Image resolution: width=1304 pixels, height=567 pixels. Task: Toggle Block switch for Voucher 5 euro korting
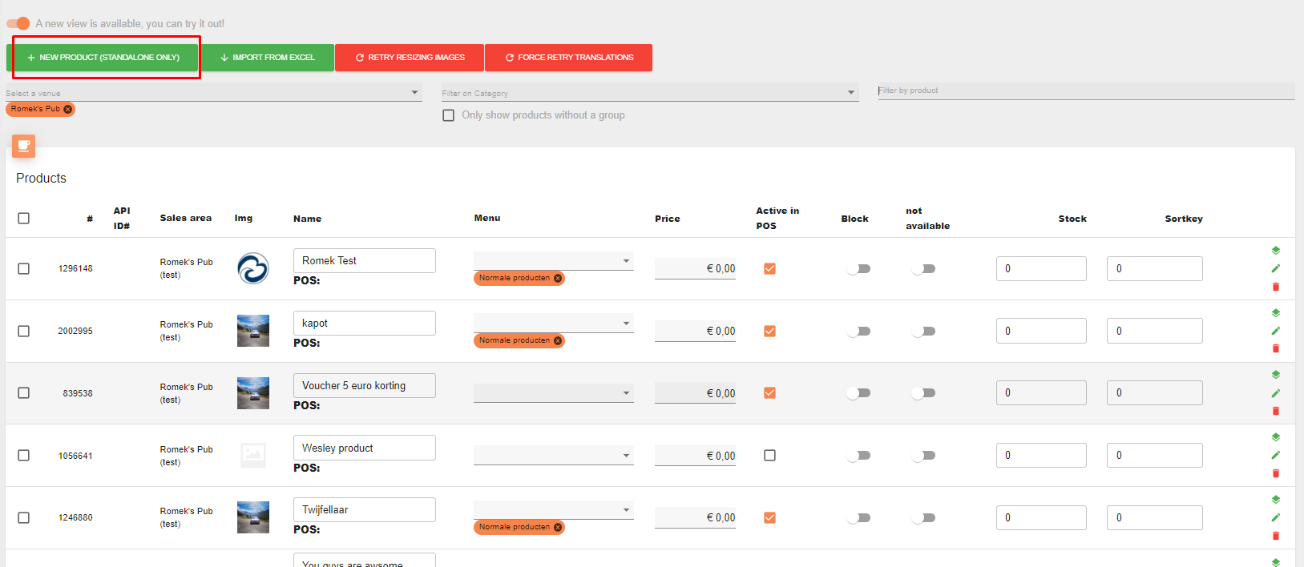(858, 393)
